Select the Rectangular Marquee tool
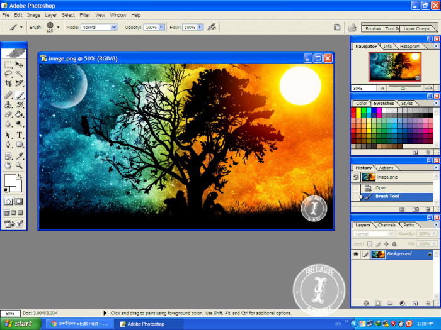 8,65
